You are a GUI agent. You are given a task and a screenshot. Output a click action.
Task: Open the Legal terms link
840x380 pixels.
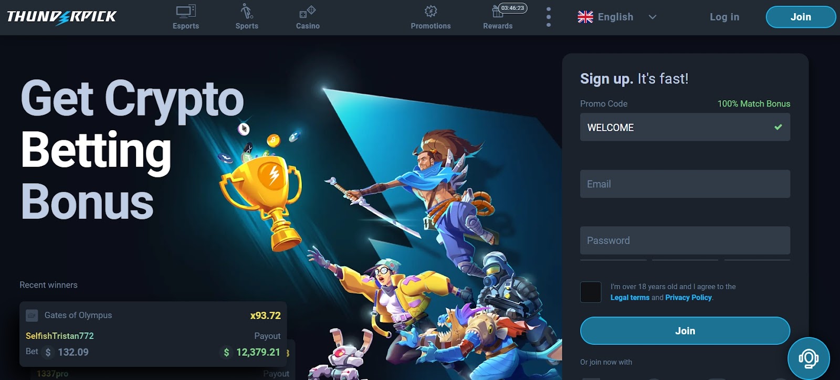point(630,298)
